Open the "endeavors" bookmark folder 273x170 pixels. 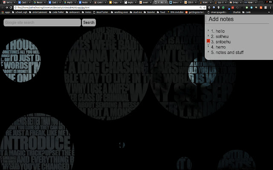point(73,12)
